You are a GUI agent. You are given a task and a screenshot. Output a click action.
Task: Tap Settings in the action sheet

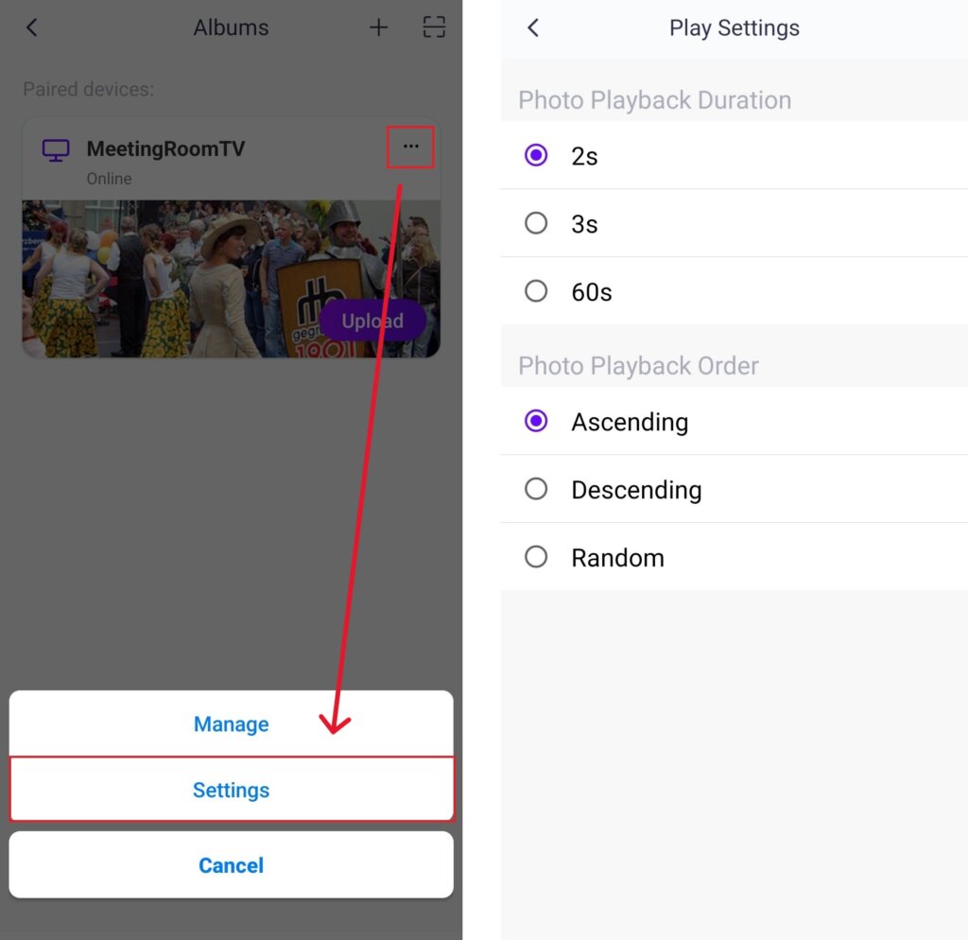click(231, 790)
